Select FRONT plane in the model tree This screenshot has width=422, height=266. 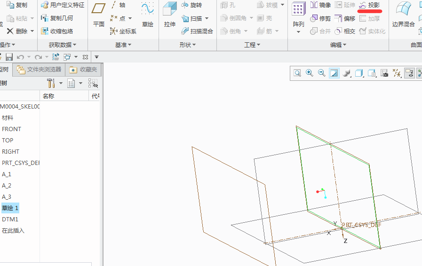coord(11,129)
